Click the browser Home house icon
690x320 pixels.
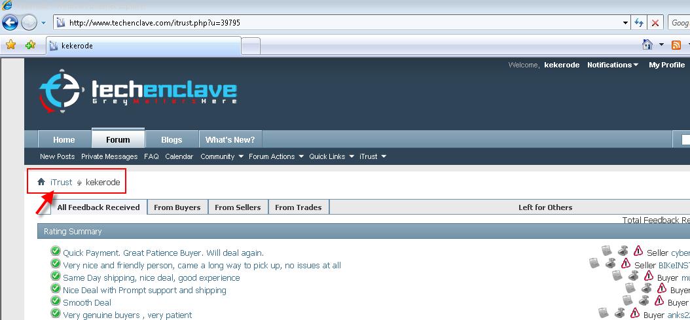tap(647, 44)
